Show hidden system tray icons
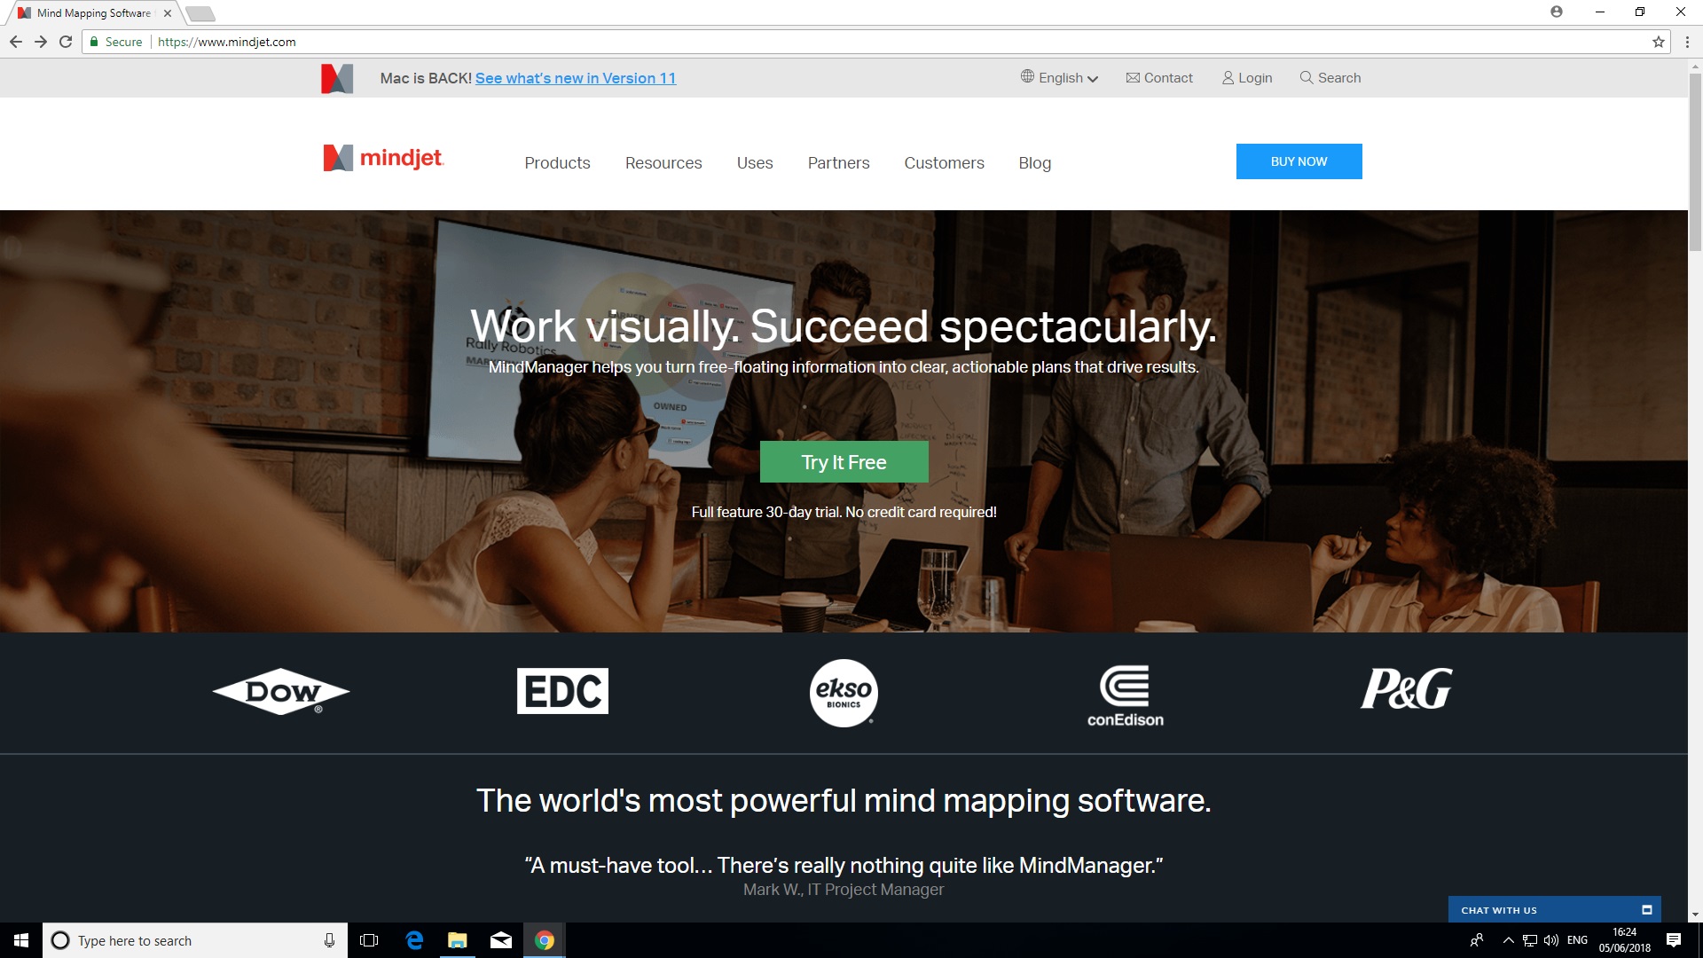Viewport: 1703px width, 958px height. coord(1508,940)
